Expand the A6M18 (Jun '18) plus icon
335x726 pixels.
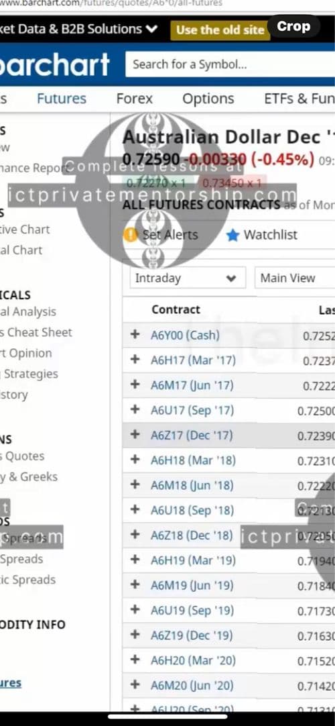coord(135,484)
